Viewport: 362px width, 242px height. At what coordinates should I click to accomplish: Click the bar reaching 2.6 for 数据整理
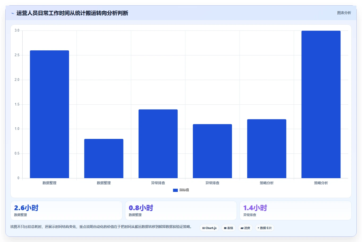point(49,114)
